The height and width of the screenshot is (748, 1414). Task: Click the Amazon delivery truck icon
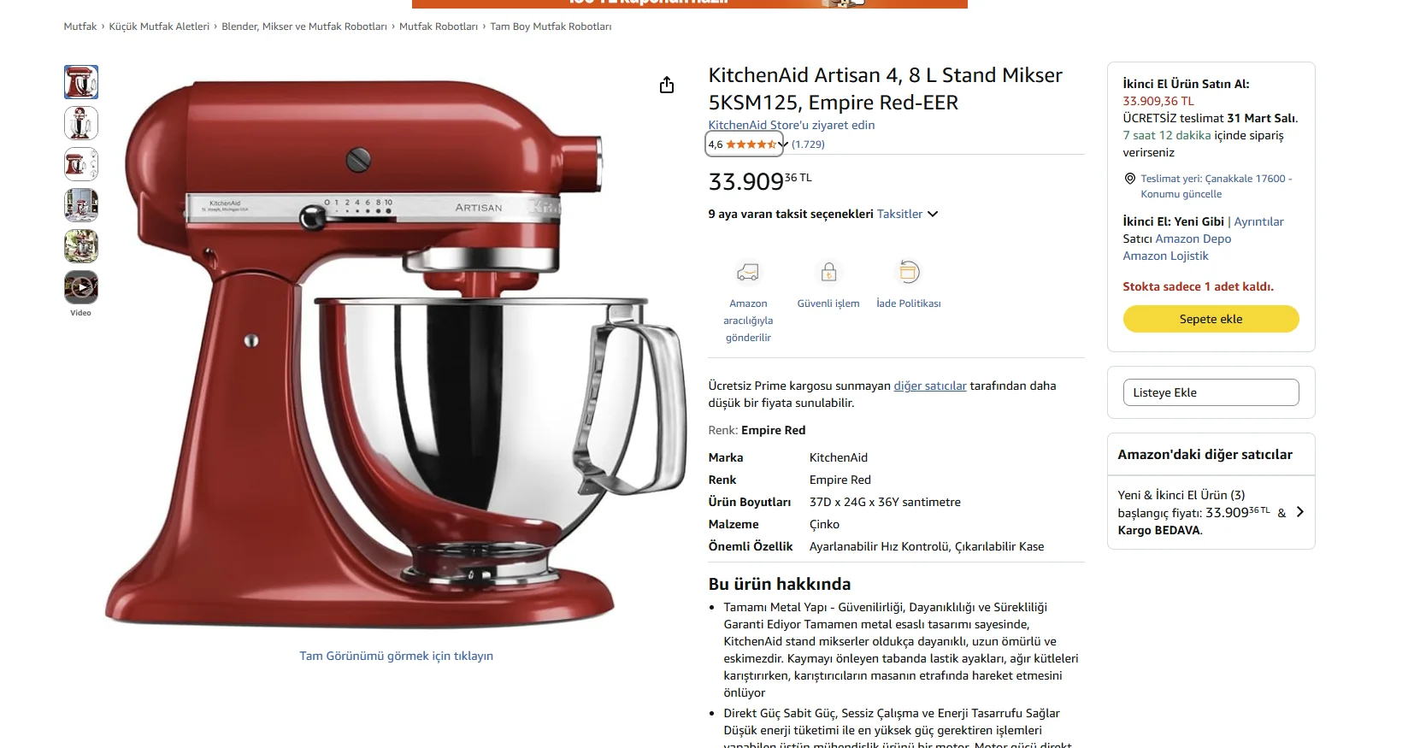coord(748,273)
